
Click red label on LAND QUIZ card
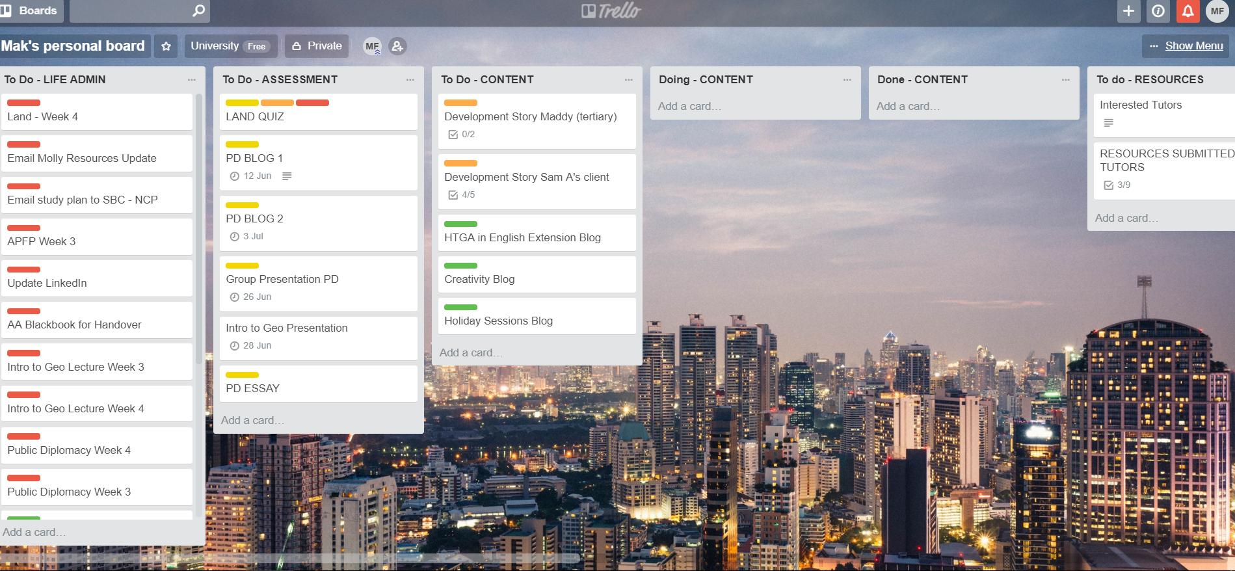coord(312,103)
